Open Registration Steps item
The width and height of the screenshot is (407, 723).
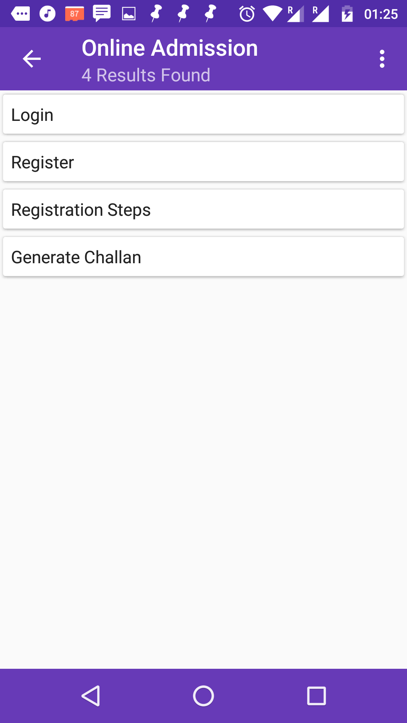tap(203, 209)
